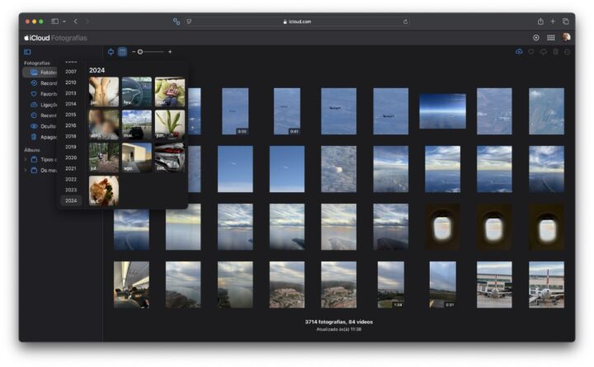This screenshot has height=367, width=594.
Task: Click the show/hide Safari sidebar button
Action: (55, 21)
